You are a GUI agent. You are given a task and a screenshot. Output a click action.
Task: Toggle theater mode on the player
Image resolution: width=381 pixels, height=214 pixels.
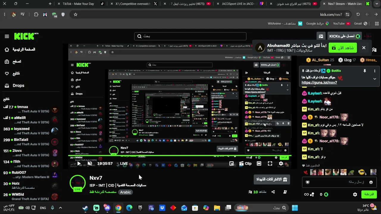[259, 163]
